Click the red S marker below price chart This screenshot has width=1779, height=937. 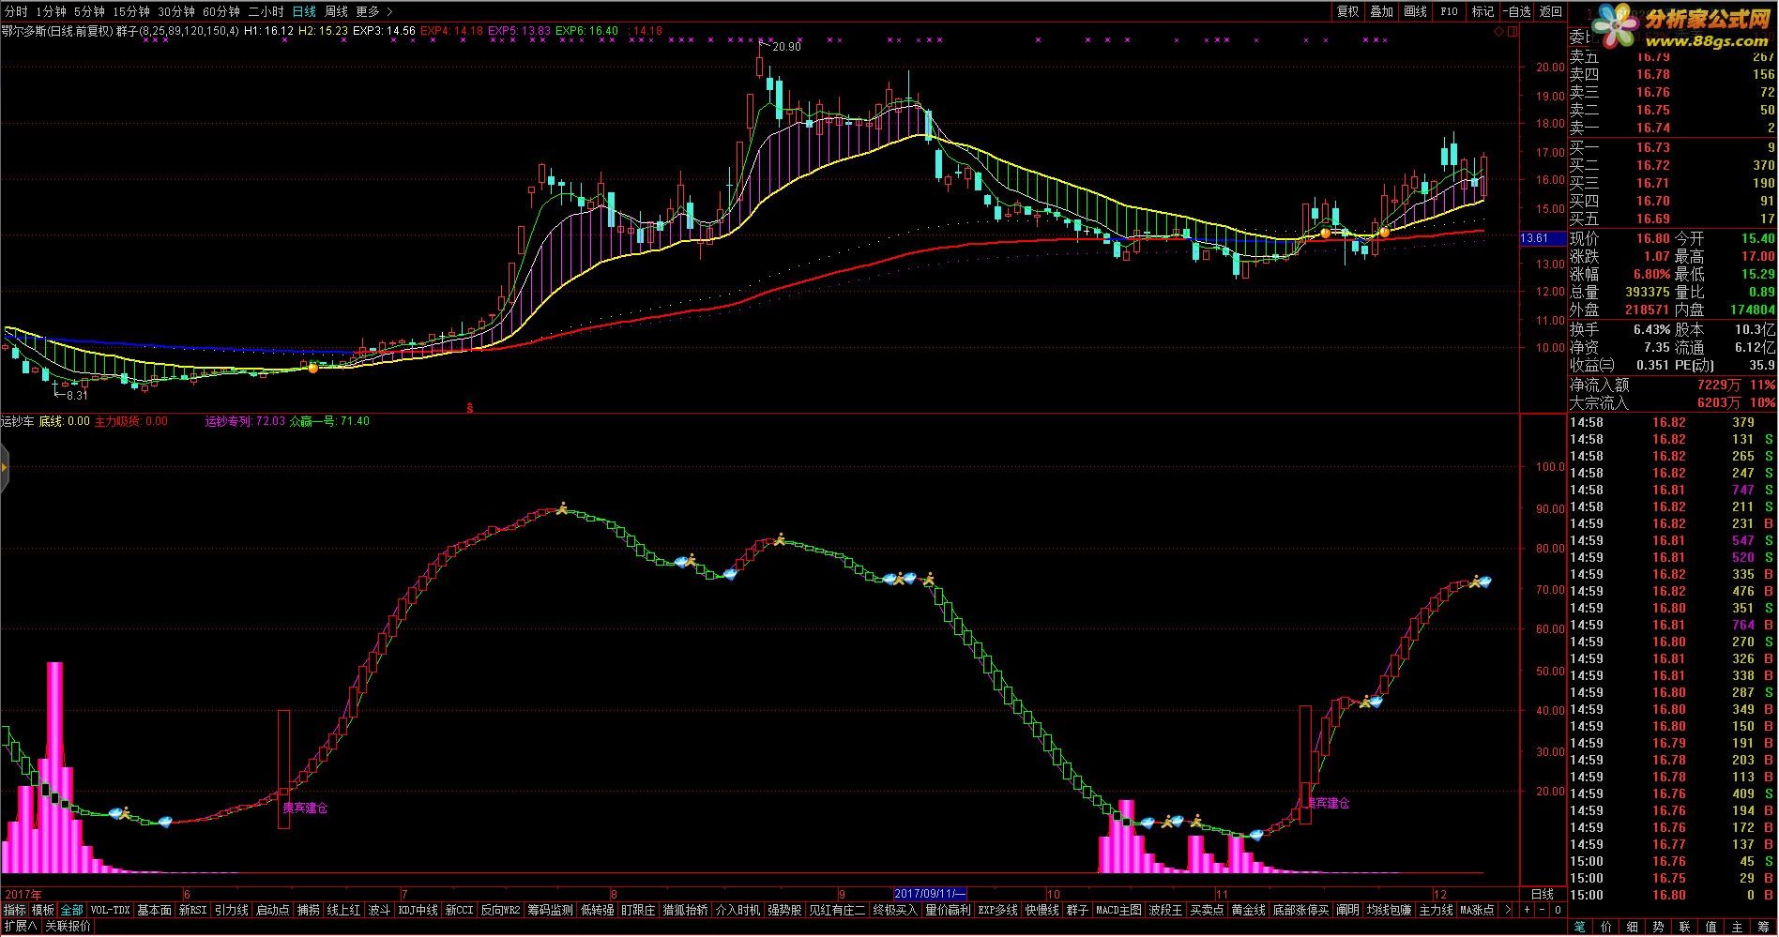[469, 407]
